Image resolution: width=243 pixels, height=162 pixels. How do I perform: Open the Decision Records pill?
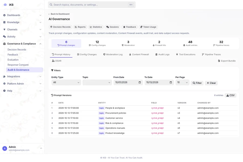(60, 27)
